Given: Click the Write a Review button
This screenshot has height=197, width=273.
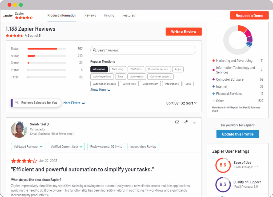Looking at the screenshot, I should tap(183, 31).
